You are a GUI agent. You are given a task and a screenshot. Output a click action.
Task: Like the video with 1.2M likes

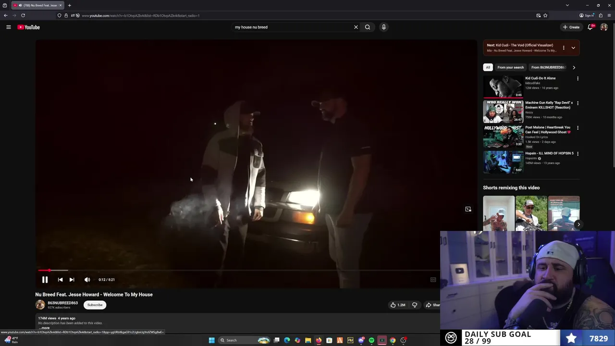[398, 305]
